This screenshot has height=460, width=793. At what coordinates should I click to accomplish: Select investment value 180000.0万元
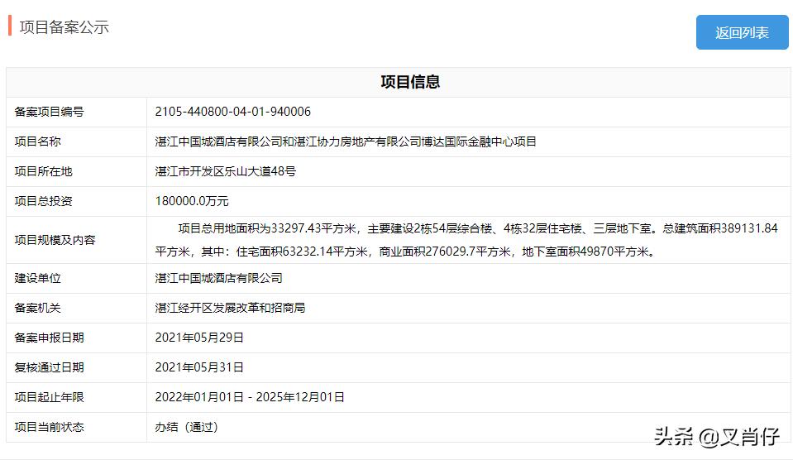click(x=192, y=201)
